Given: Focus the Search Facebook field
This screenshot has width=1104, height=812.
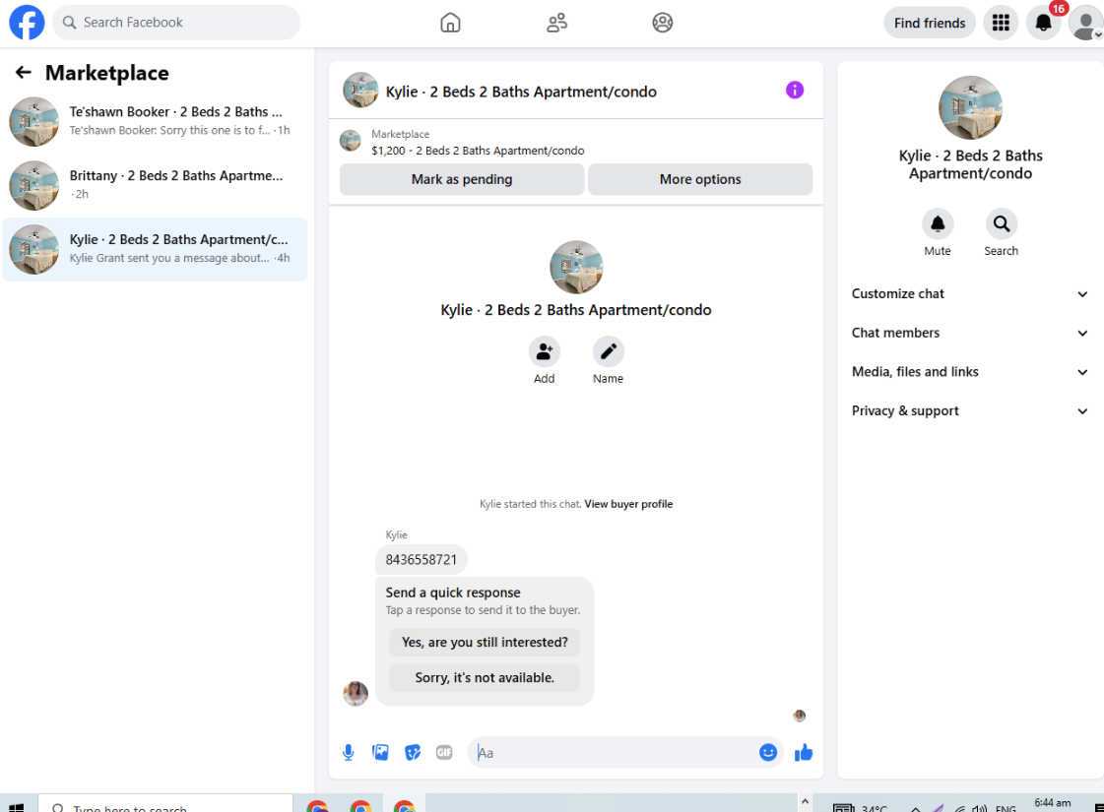Looking at the screenshot, I should (176, 23).
